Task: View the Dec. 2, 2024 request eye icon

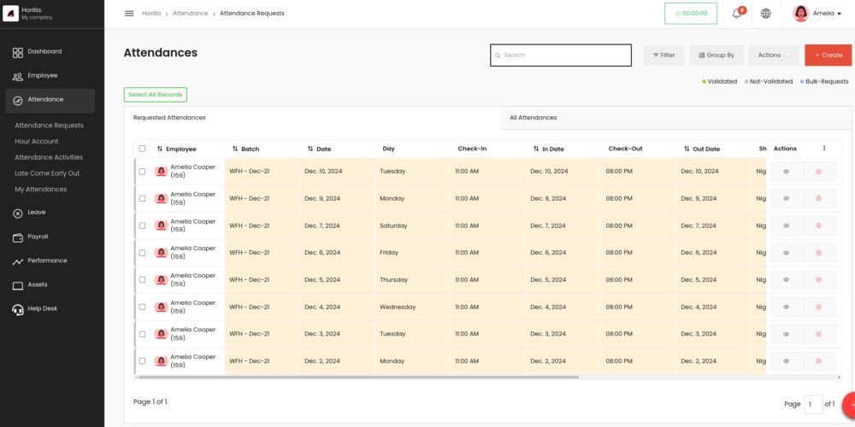Action: 787,360
